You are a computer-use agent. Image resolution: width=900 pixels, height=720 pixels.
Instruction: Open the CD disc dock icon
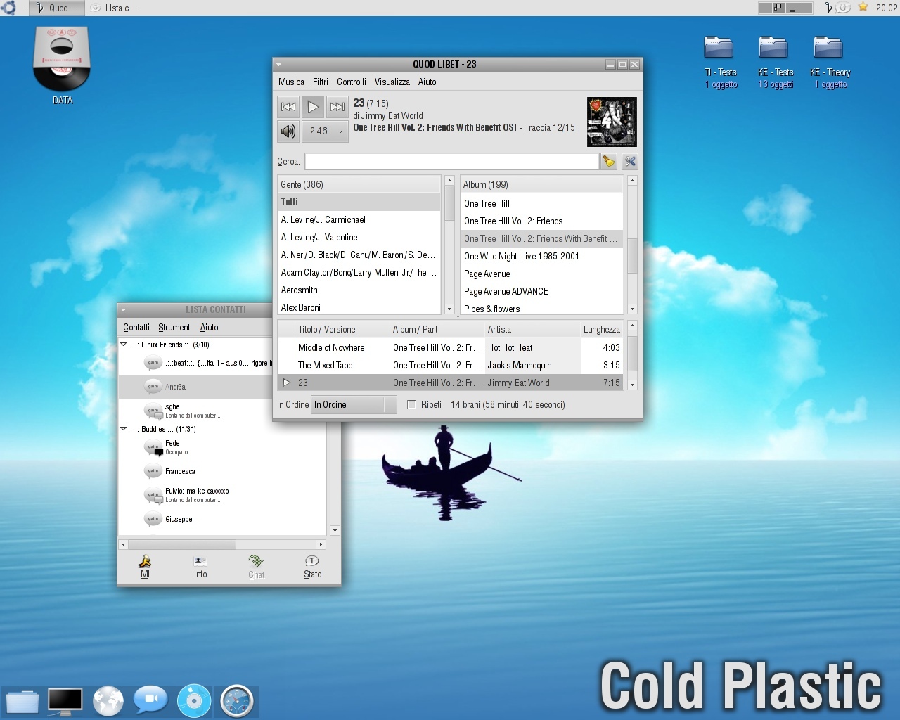[194, 700]
